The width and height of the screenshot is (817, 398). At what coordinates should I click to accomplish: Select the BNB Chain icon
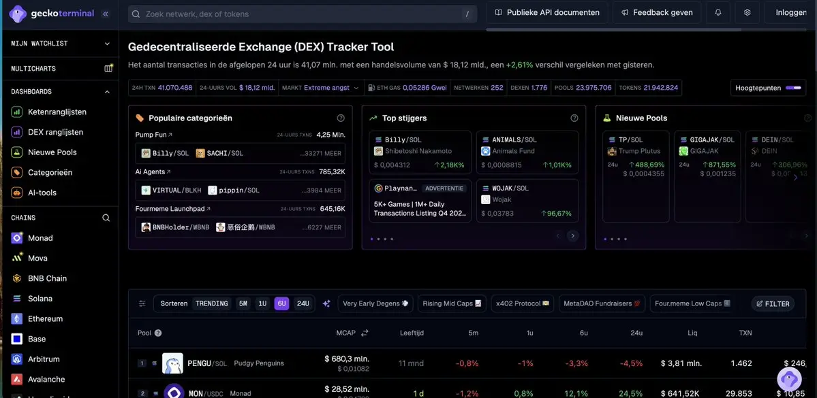point(17,278)
